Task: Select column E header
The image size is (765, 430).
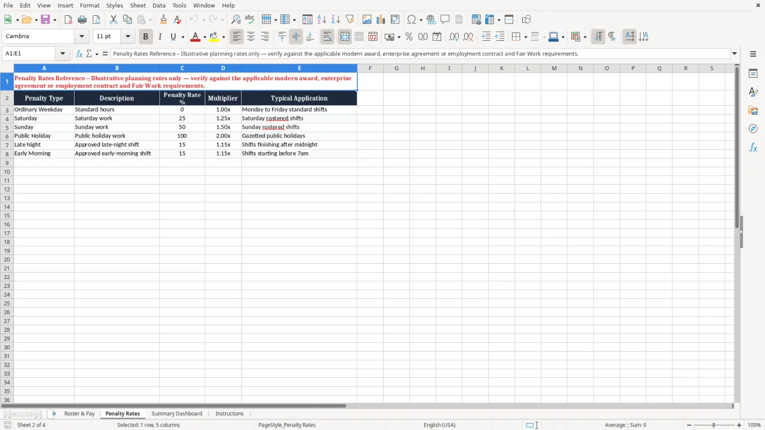Action: (x=299, y=68)
